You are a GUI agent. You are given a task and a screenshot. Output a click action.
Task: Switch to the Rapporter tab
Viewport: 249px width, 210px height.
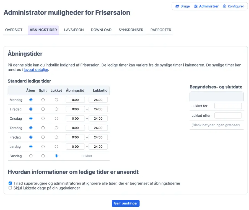[x=161, y=30]
